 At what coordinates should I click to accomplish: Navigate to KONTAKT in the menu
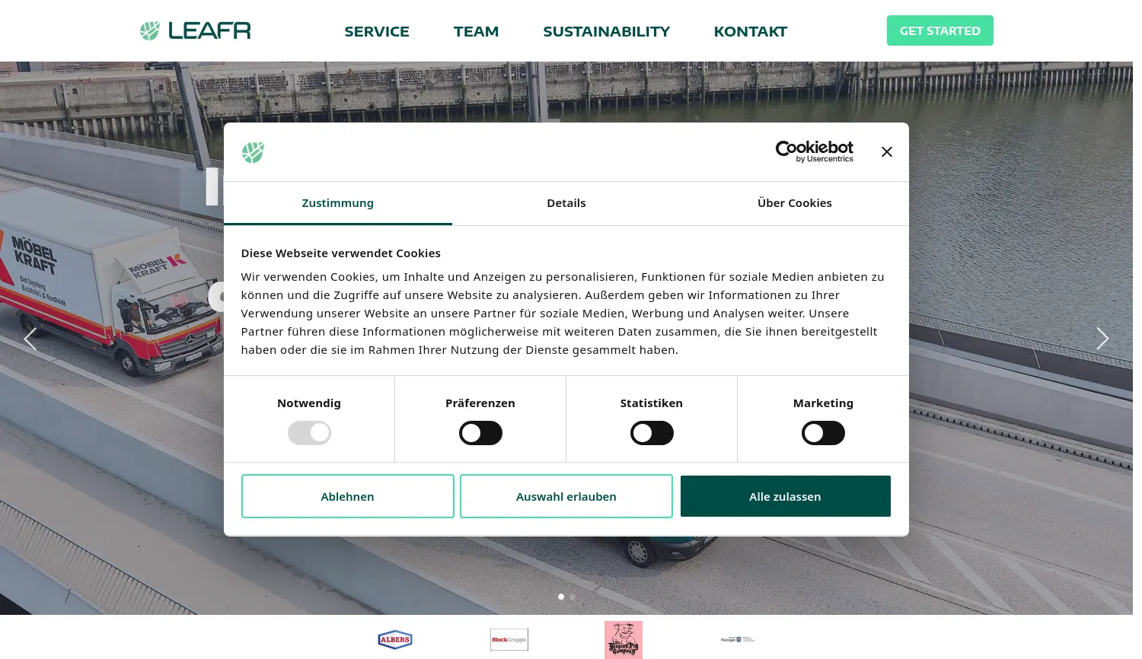[x=750, y=31]
